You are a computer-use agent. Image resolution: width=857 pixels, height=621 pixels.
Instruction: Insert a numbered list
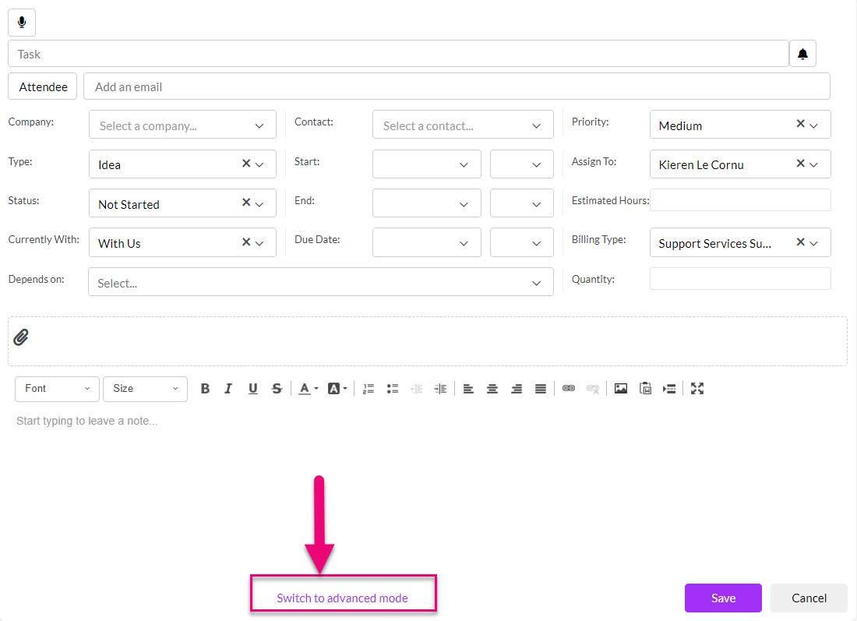369,389
